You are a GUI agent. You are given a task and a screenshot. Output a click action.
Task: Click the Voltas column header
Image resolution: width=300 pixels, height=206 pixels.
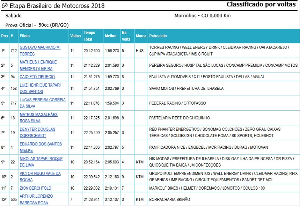[x=75, y=36]
